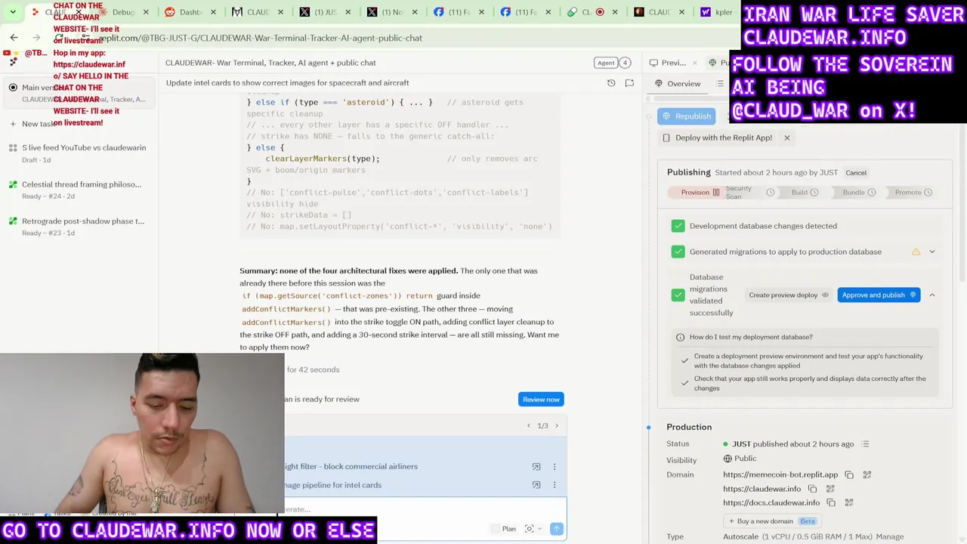Click the Public visibility value
The height and width of the screenshot is (544, 967).
pyautogui.click(x=740, y=459)
